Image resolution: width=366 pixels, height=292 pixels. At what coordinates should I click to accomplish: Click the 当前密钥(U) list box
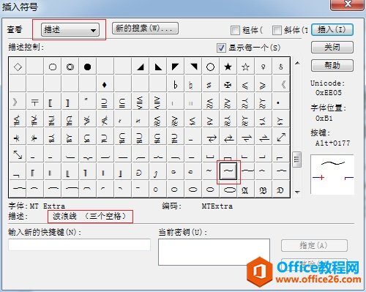click(x=214, y=252)
